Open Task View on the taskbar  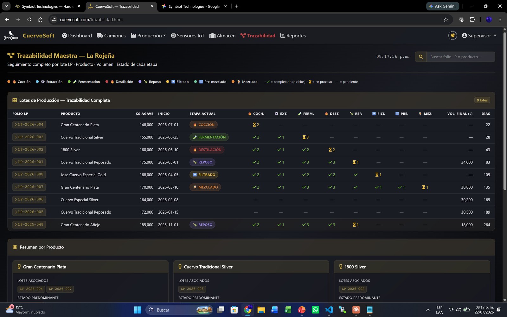pyautogui.click(x=221, y=310)
